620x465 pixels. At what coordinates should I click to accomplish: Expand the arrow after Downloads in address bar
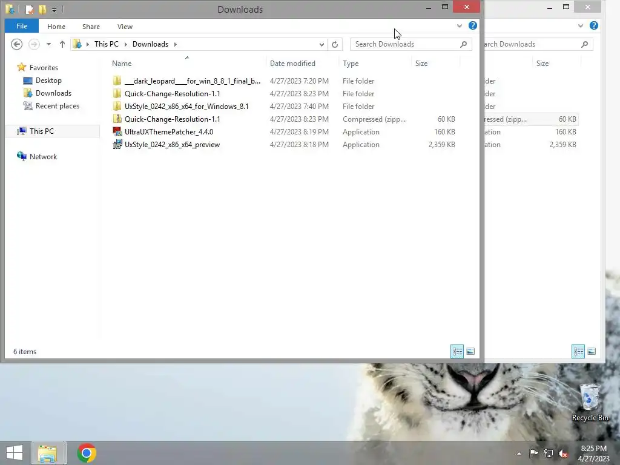(175, 44)
